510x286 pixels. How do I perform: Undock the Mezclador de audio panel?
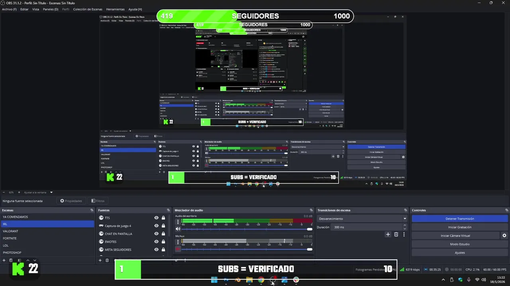pyautogui.click(x=311, y=210)
